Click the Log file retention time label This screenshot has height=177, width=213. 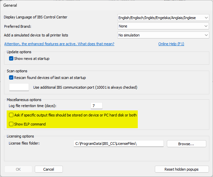[32, 106]
